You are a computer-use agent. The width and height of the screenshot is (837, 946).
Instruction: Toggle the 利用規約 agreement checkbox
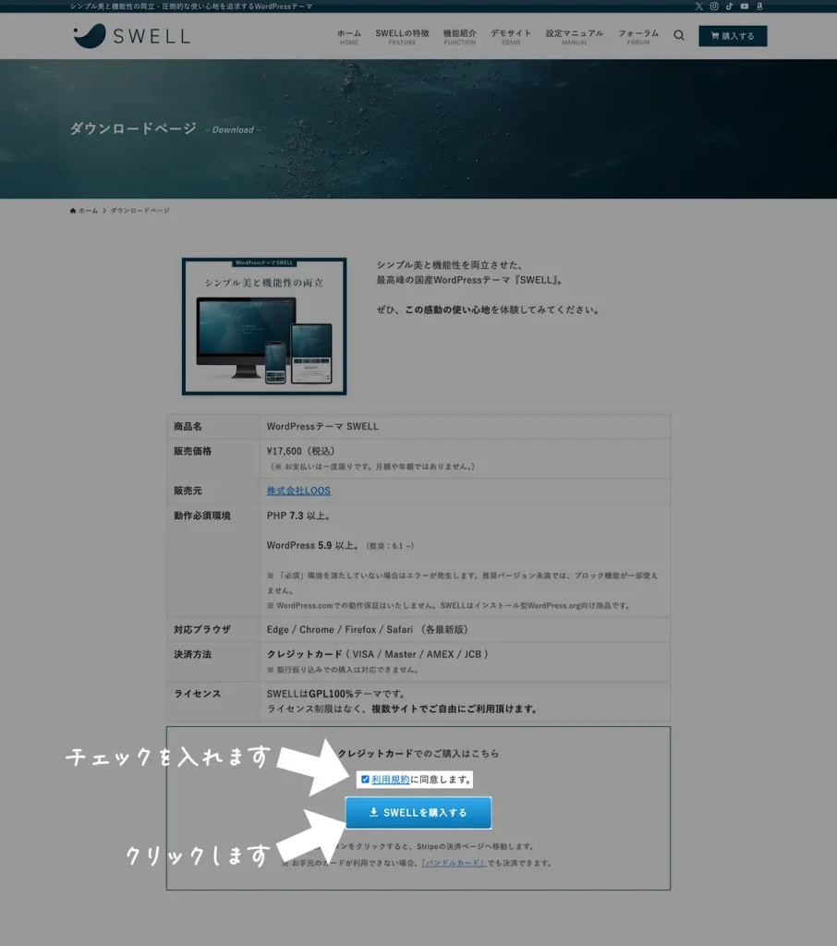pyautogui.click(x=365, y=780)
